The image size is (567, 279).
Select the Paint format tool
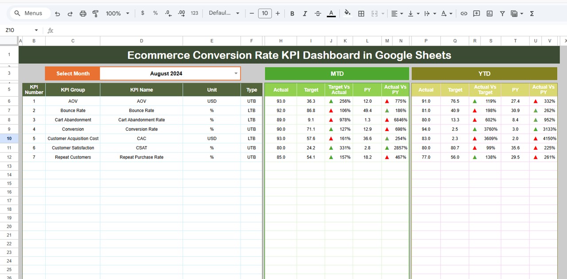(95, 14)
